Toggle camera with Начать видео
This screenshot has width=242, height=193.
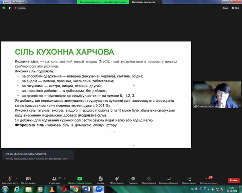point(28,180)
